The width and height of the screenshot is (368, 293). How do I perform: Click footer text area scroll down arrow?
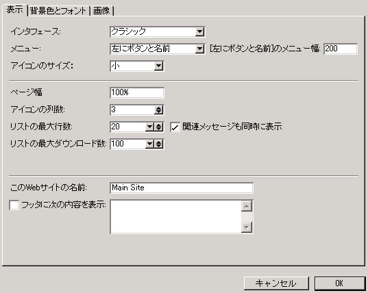click(x=247, y=227)
